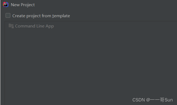Tick the square box beside Create project

pos(8,15)
